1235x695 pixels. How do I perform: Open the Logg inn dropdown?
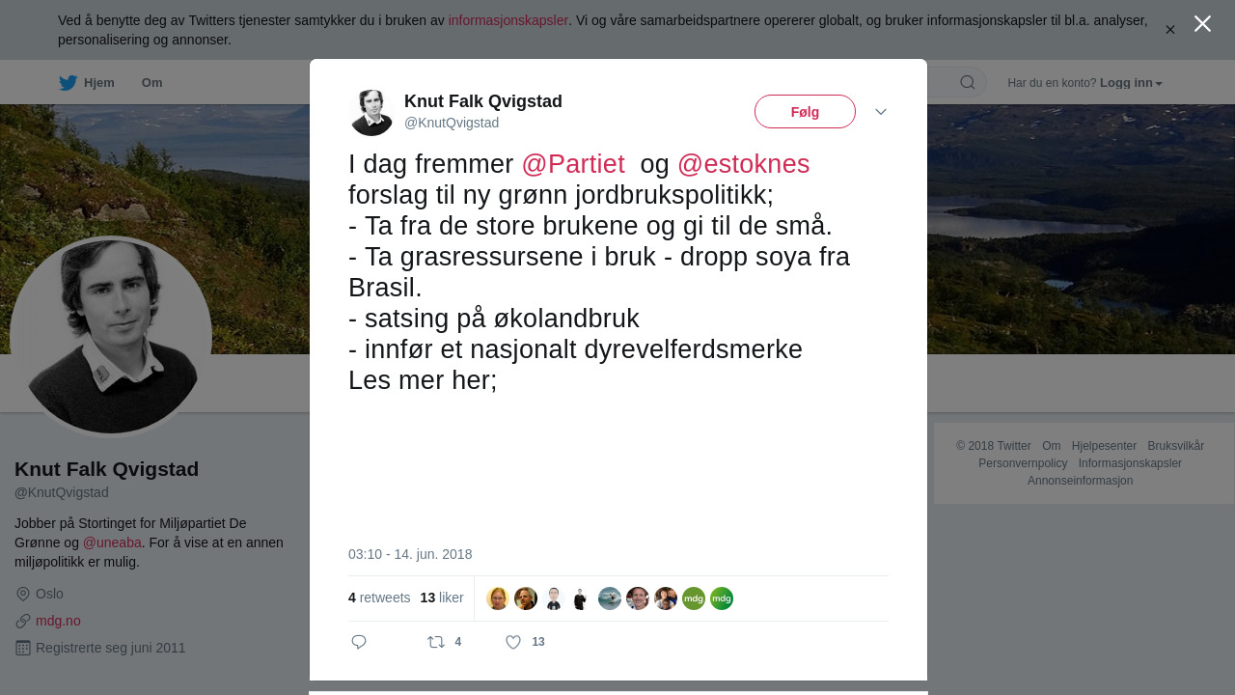tap(1131, 83)
